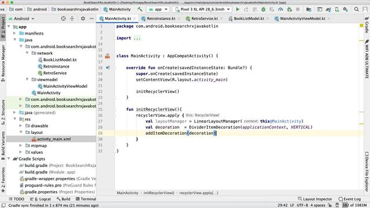
Task: Click the Stop square icon
Action: (298, 9)
